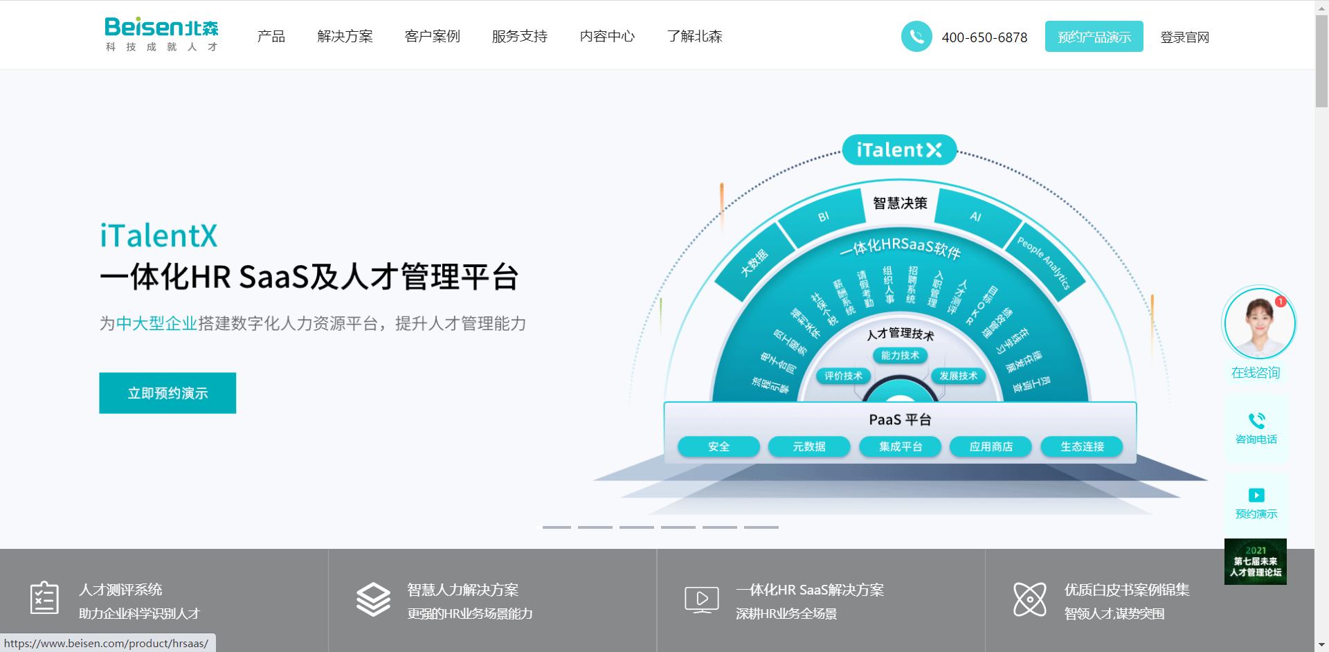Click the page scrollbar thumb
This screenshot has width=1329, height=652.
(x=1321, y=61)
